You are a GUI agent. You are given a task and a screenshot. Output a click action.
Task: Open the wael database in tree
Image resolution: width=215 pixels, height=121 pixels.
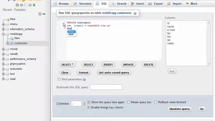(13, 79)
